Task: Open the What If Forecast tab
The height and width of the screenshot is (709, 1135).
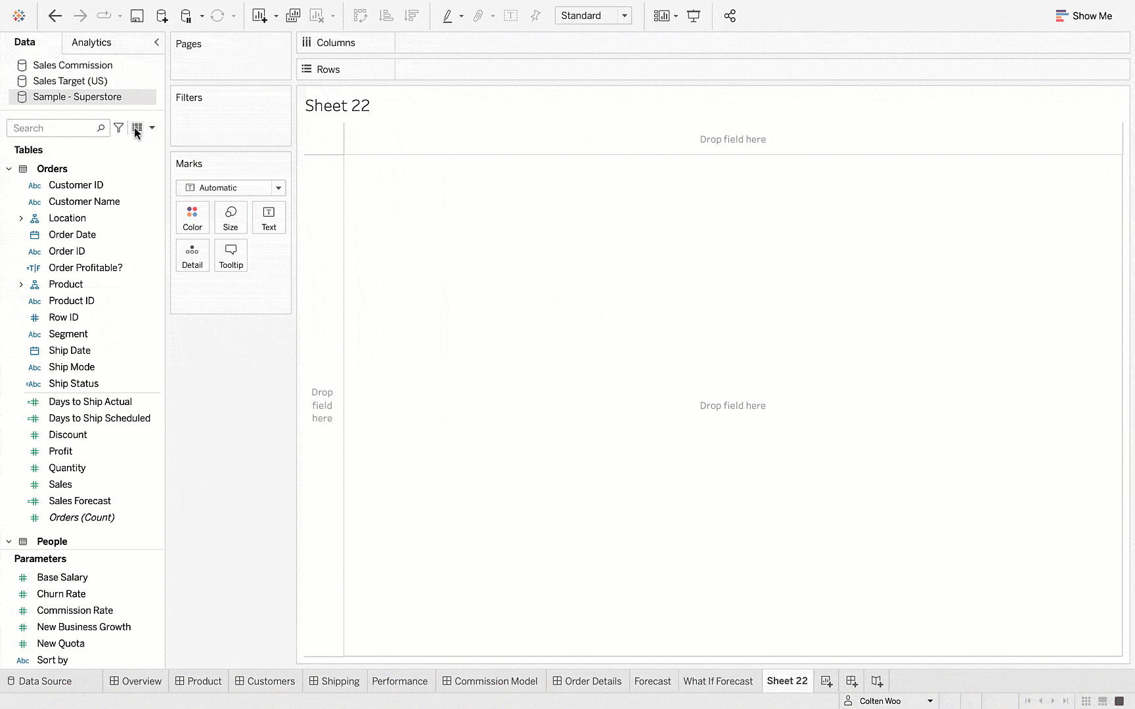Action: tap(718, 681)
